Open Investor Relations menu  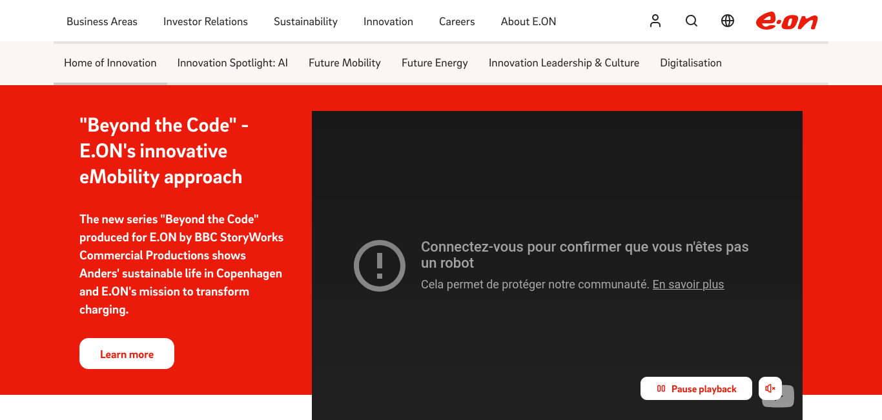point(205,21)
